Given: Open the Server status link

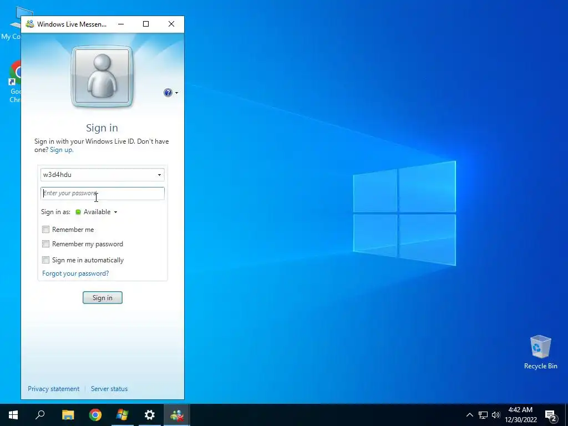Looking at the screenshot, I should coord(109,389).
